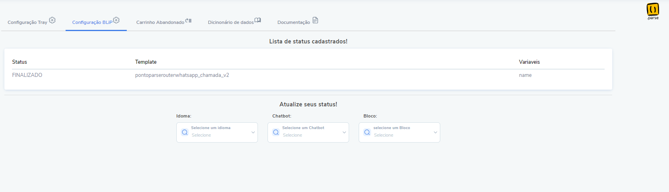Screen dimensions: 669x192
Task: Click the Atualize seus status heading
Action: [308, 104]
